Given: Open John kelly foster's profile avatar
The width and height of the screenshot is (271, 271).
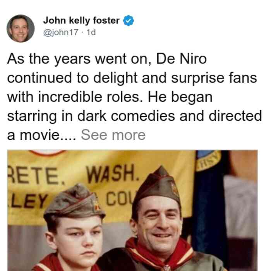Looking at the screenshot, I should coord(21,29).
